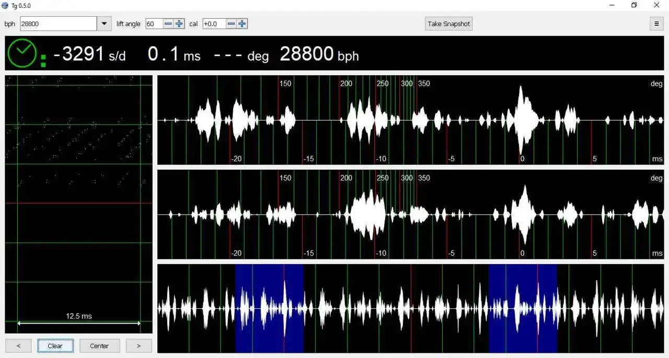Click the Tg app icon in title bar
The width and height of the screenshot is (669, 358).
[5, 5]
